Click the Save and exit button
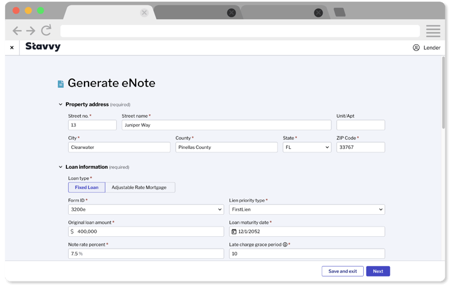454x286 pixels. [343, 271]
